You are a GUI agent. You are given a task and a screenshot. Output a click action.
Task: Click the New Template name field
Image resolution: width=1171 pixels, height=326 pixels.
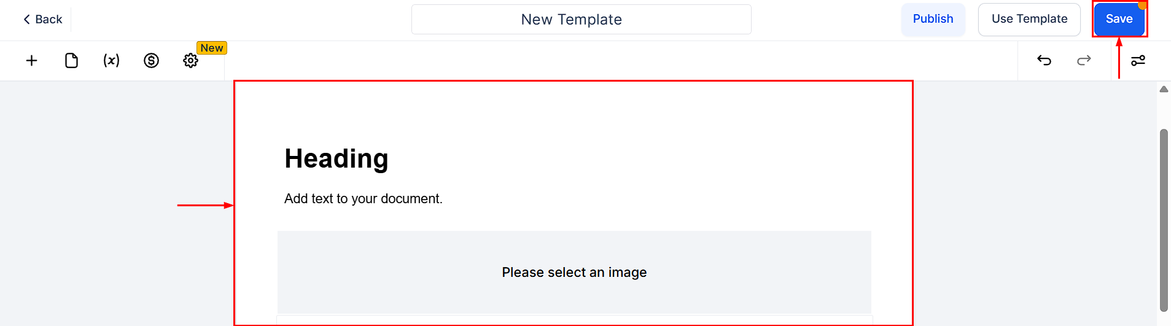[581, 20]
